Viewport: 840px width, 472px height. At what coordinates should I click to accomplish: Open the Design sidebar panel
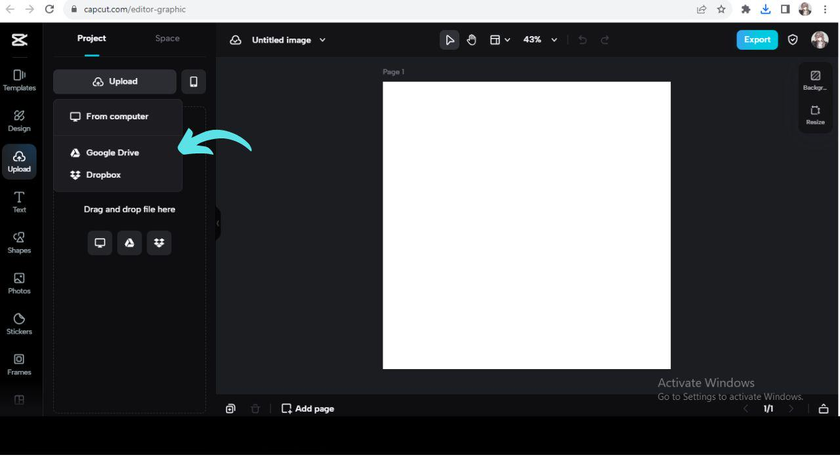pyautogui.click(x=19, y=121)
